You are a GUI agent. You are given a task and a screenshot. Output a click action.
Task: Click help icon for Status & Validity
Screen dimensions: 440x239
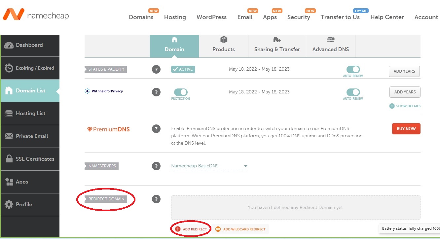tap(156, 69)
